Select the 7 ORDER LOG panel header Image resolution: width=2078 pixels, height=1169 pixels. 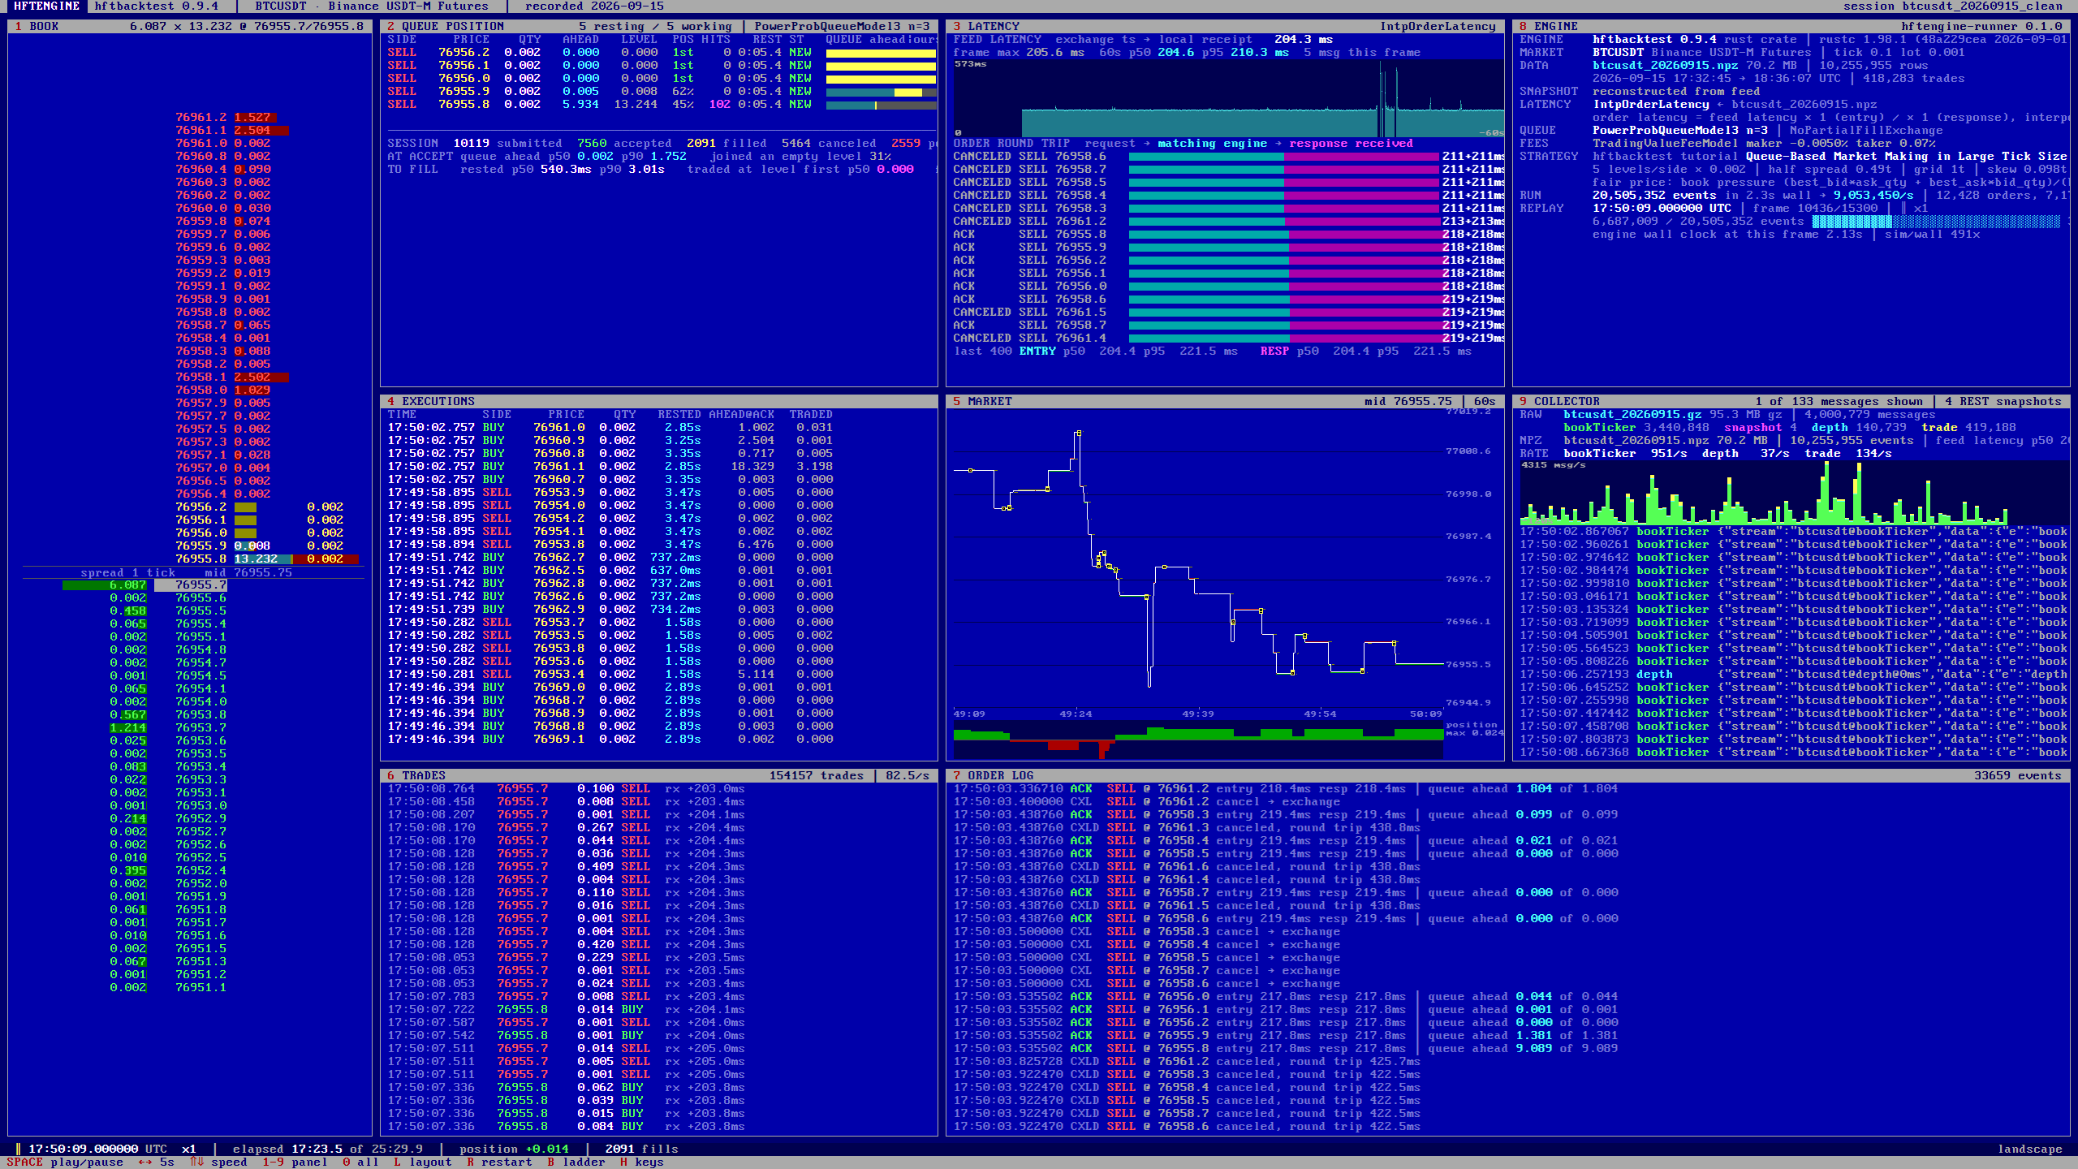[x=1507, y=775]
